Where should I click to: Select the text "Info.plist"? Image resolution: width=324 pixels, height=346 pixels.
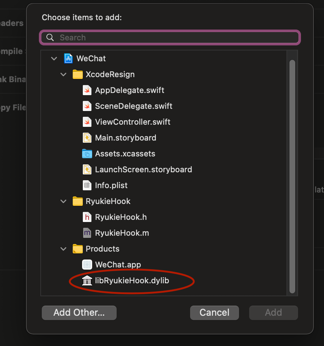click(111, 186)
